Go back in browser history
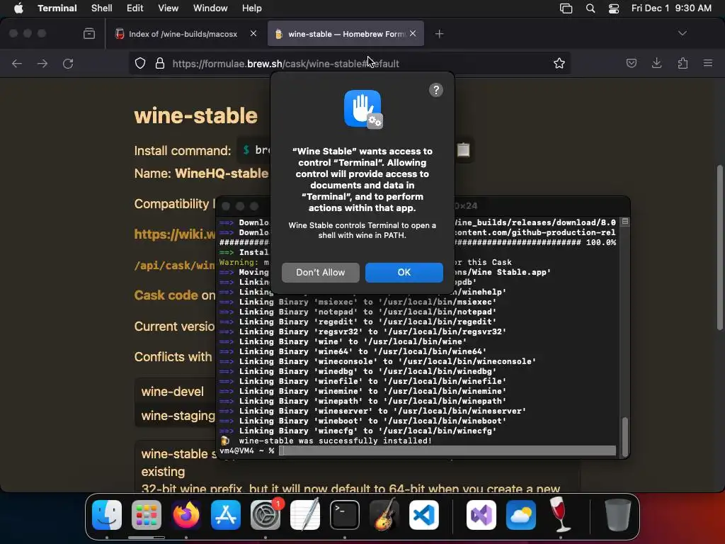This screenshot has width=725, height=544. [17, 63]
